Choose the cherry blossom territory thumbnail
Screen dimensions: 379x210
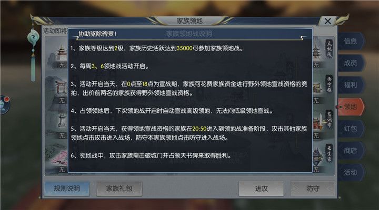pyautogui.click(x=57, y=159)
